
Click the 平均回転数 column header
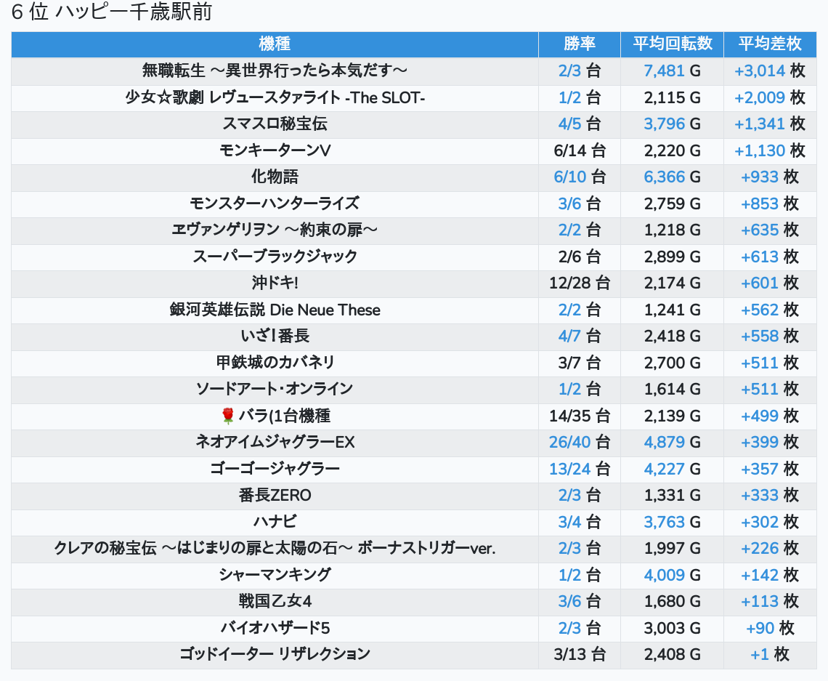672,44
